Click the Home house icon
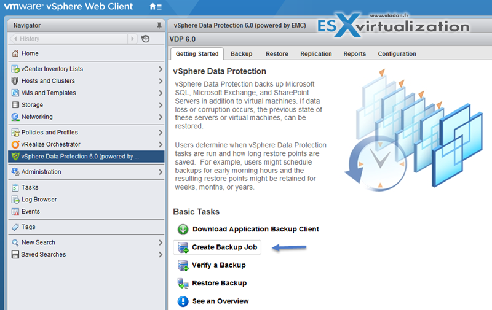Screen dimensions: 492x310 tap(15, 53)
